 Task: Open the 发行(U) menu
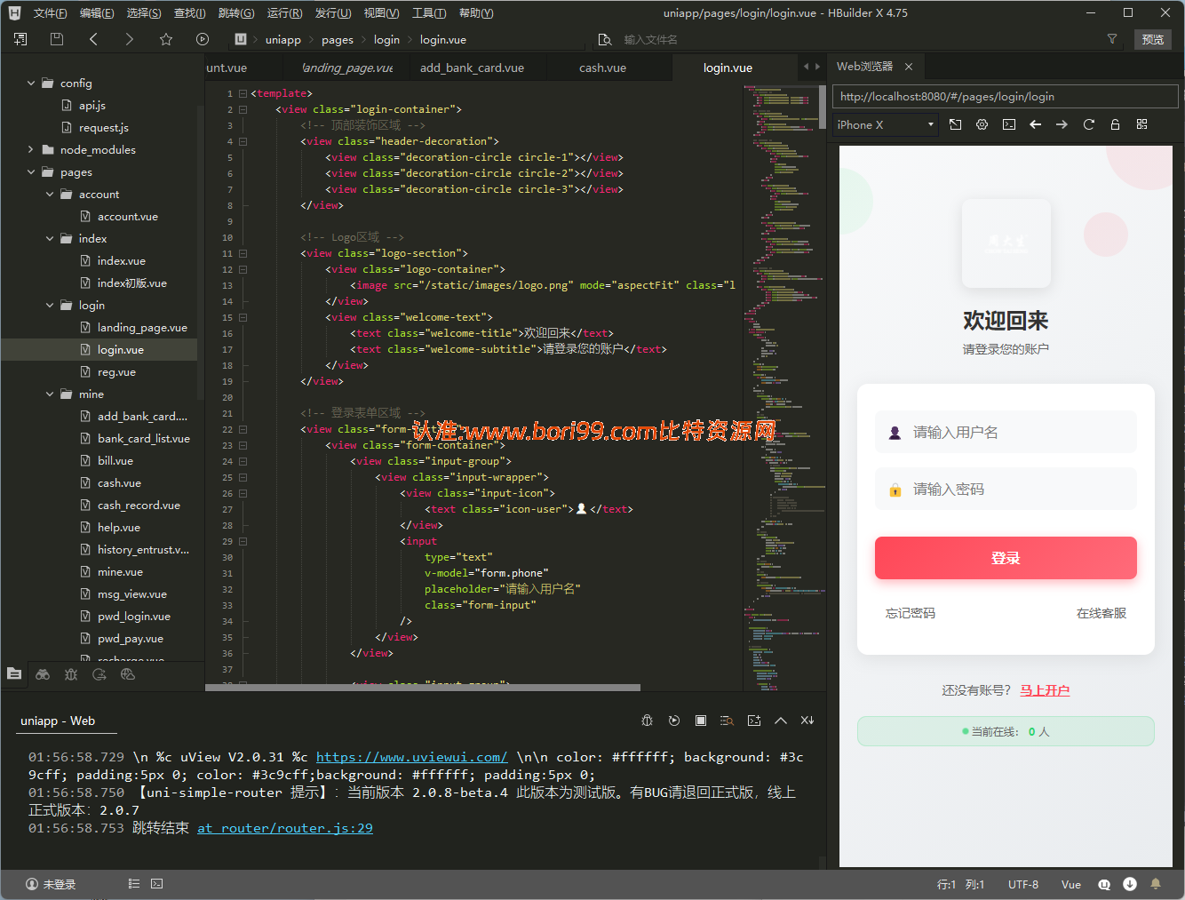[333, 13]
